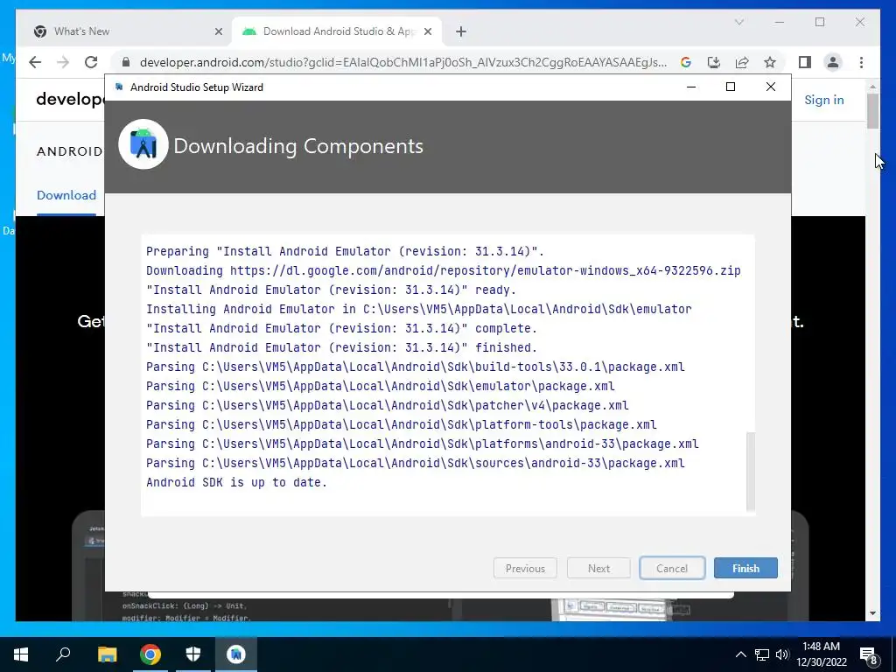Click the Android Studio logo in wizard header
Screen dimensions: 896x672
pyautogui.click(x=143, y=144)
